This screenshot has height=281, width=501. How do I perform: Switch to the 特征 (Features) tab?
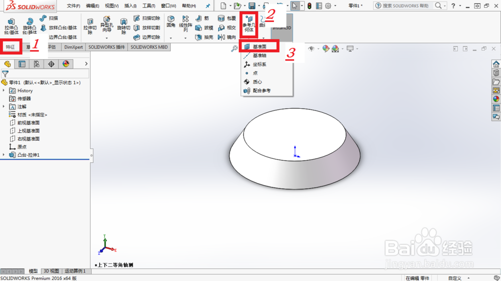11,47
